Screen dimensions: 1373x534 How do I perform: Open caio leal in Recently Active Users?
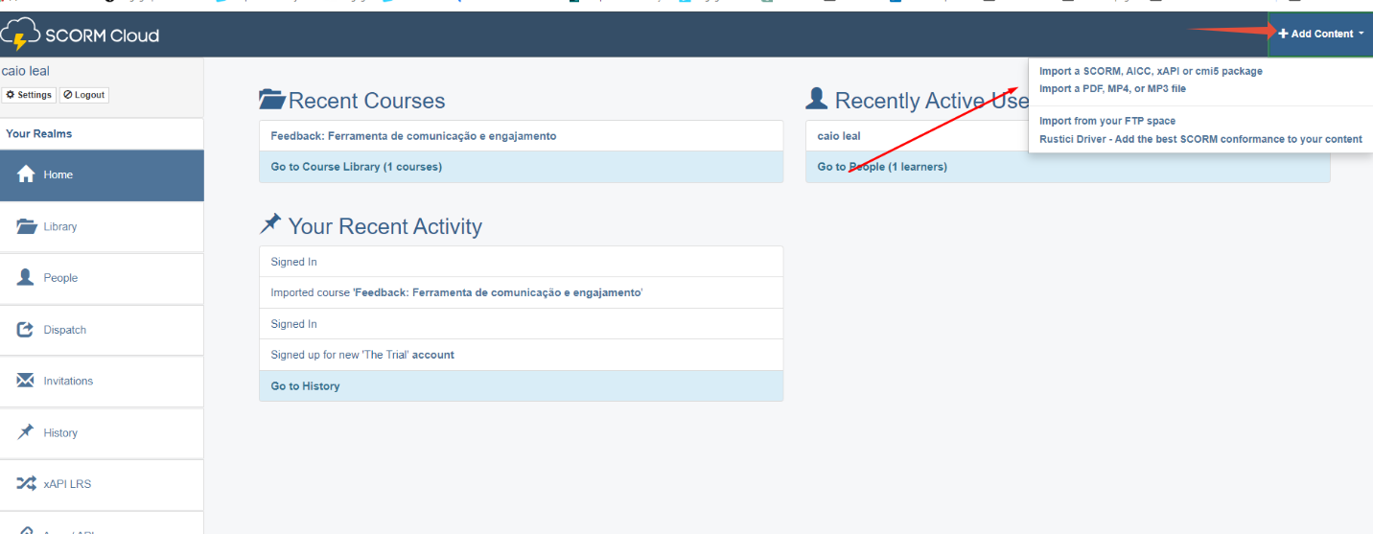tap(839, 136)
